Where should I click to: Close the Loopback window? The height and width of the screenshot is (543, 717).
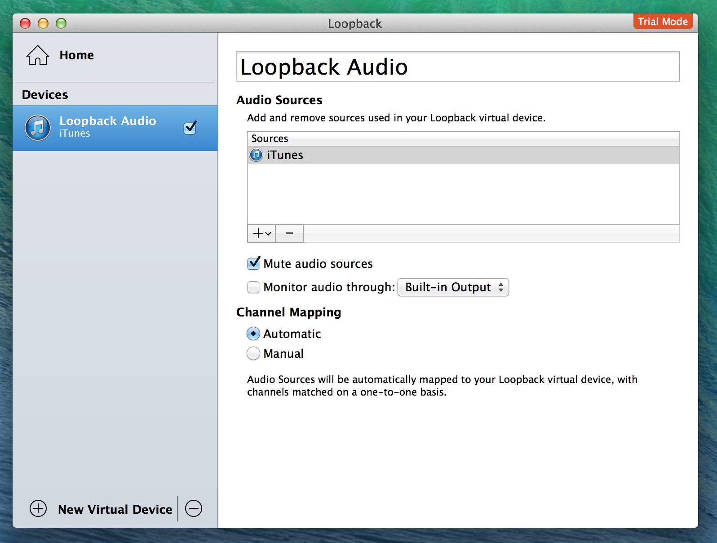[26, 23]
